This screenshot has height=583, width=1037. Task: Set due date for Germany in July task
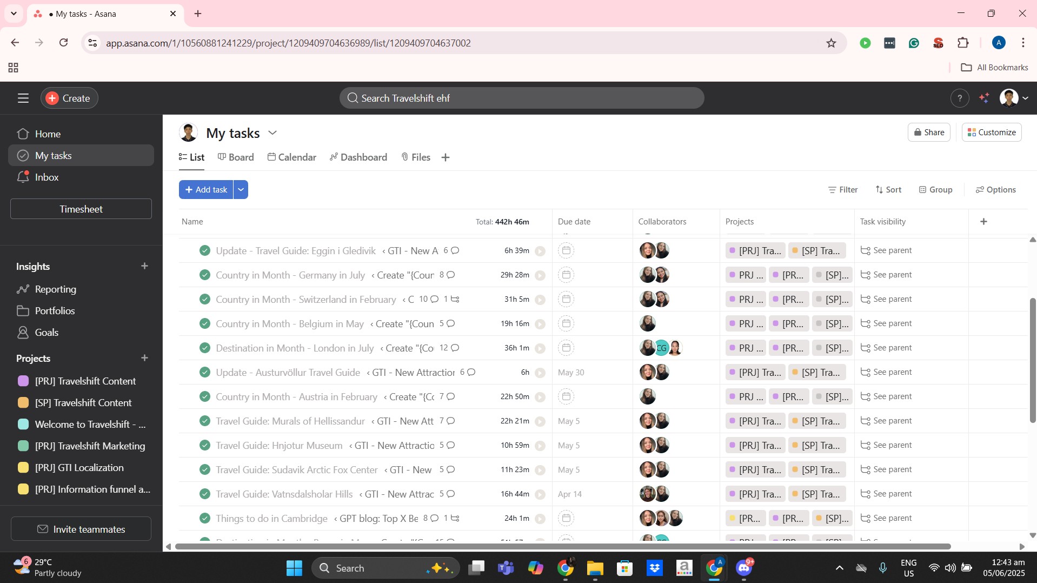(x=566, y=275)
